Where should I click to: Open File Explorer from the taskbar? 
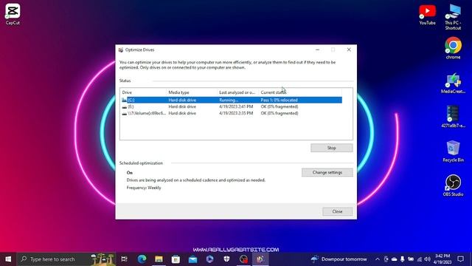click(159, 259)
